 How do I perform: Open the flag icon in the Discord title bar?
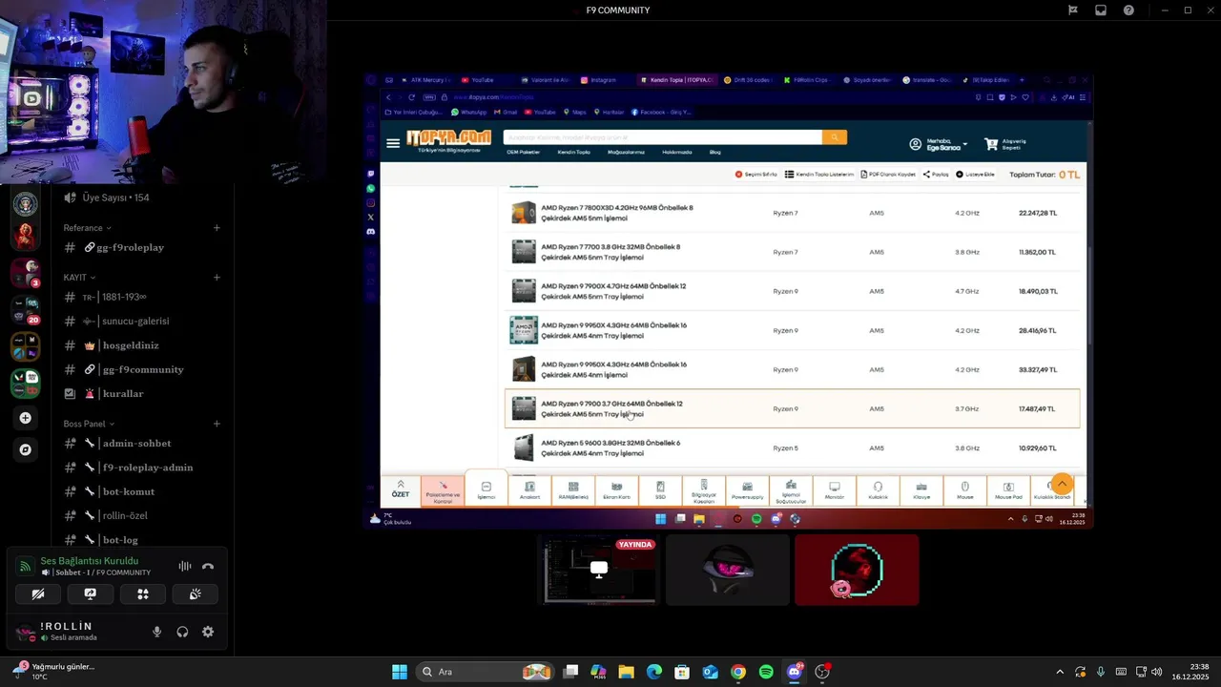point(1073,10)
